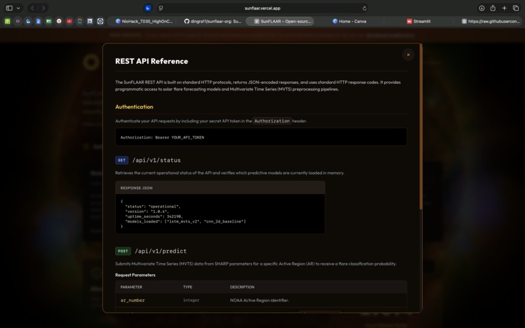Screen dimensions: 525x328
Task: Click the /api/v1/status endpoint path
Action: [156, 160]
